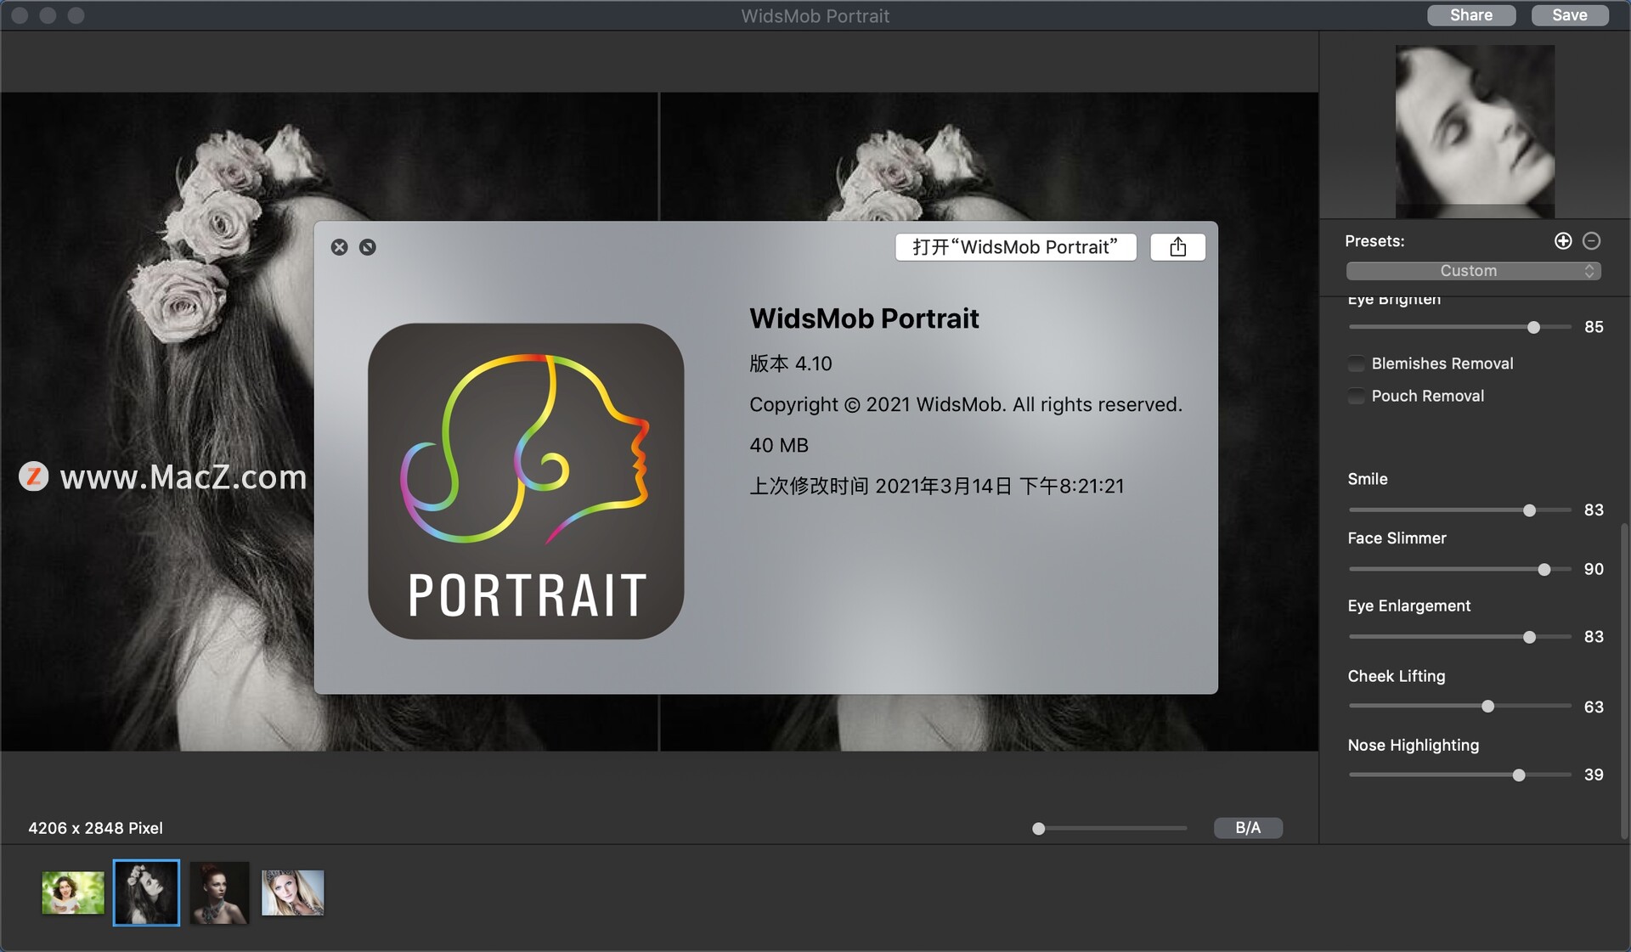Click the WidsMob Portrait heading in the dialog

(x=864, y=318)
